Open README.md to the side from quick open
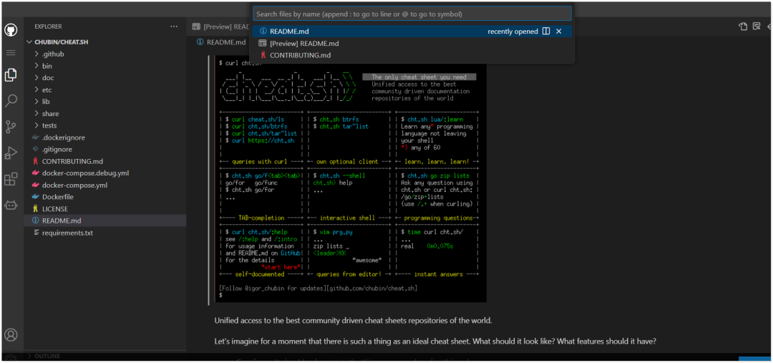This screenshot has width=773, height=363. pos(545,31)
